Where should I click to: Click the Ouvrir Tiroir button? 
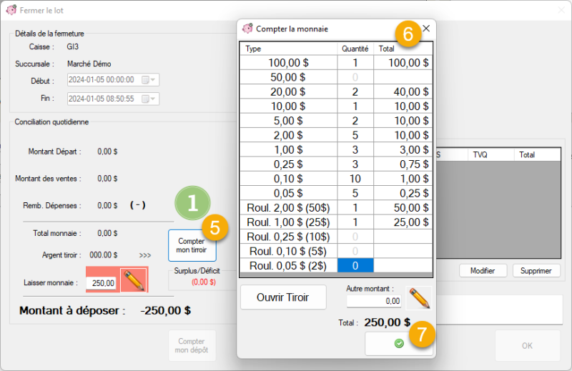283,297
